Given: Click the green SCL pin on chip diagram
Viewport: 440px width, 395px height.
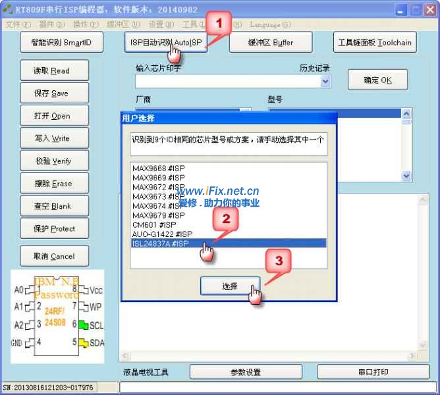Looking at the screenshot, I should point(83,325).
